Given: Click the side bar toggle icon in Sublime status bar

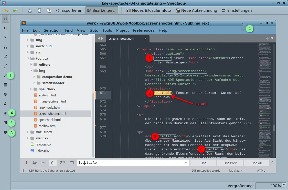Looking at the screenshot, I should (24, 171).
